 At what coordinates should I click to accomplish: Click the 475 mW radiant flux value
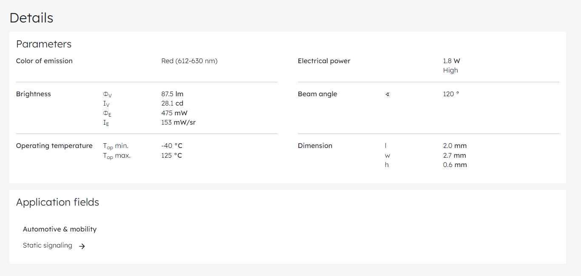174,113
